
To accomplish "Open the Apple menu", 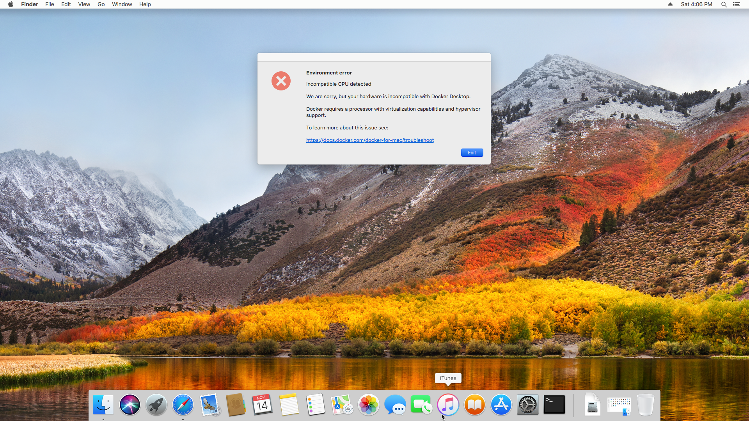I will point(11,4).
